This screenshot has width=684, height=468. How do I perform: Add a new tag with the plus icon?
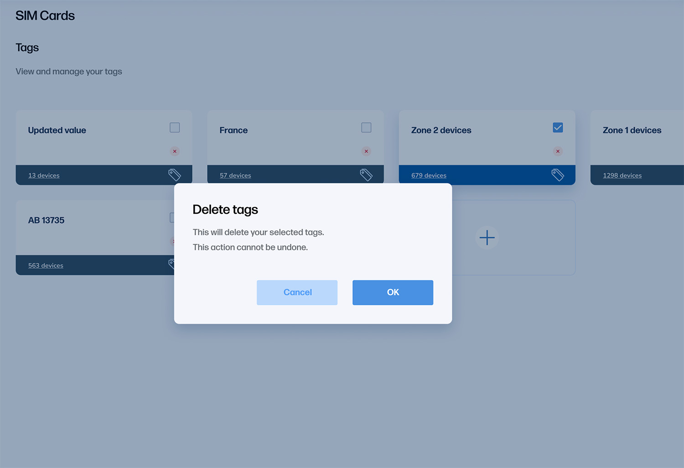tap(487, 237)
